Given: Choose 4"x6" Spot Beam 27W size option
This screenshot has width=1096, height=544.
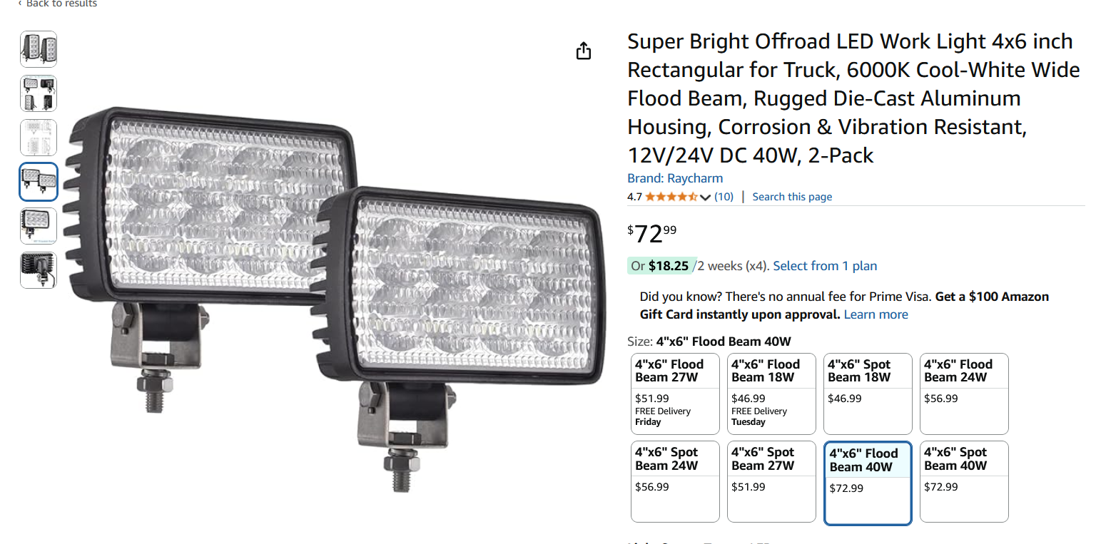Looking at the screenshot, I should (771, 481).
